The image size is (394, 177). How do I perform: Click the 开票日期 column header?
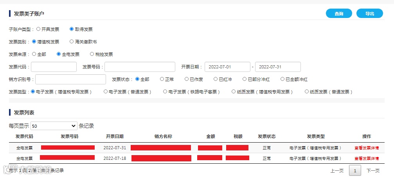coord(115,136)
